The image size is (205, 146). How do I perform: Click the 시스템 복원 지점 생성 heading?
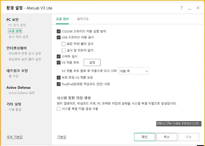click(74, 98)
